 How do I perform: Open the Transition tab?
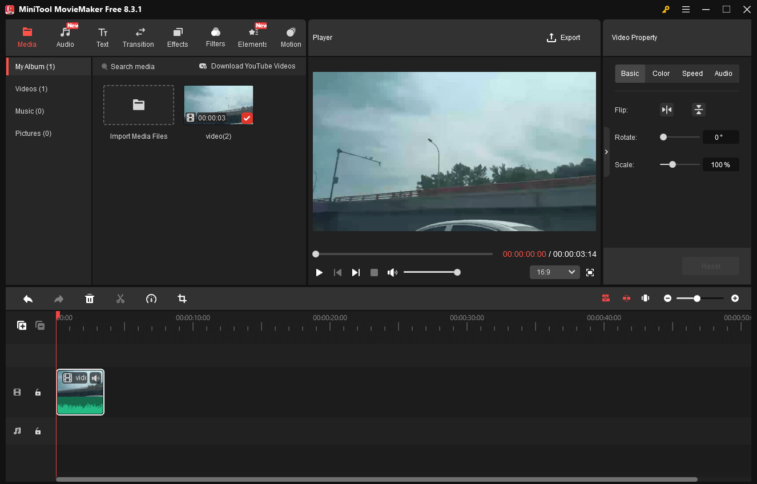pos(138,38)
